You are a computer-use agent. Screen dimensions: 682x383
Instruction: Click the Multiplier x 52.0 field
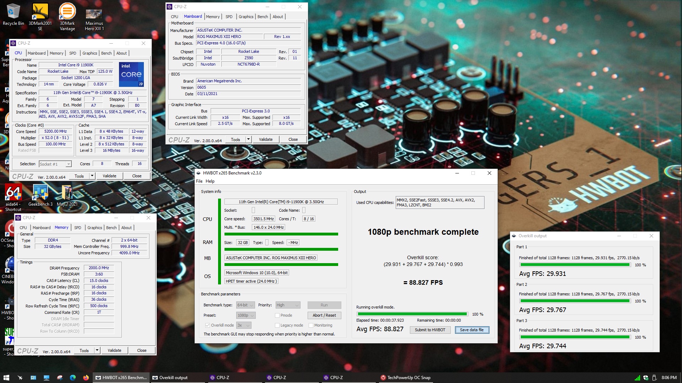pyautogui.click(x=55, y=138)
